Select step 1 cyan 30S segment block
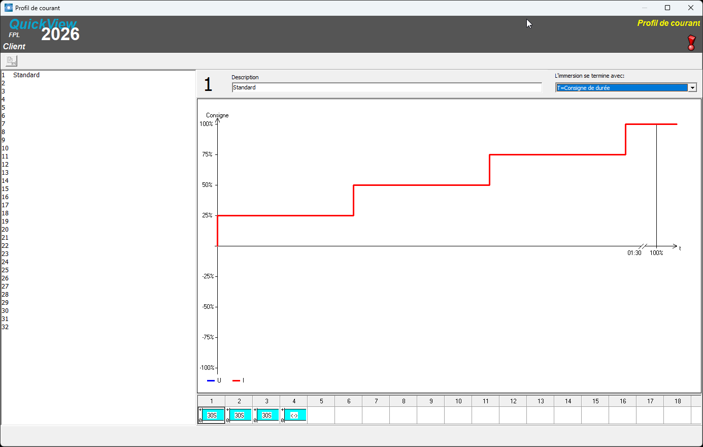The height and width of the screenshot is (447, 703). [212, 415]
